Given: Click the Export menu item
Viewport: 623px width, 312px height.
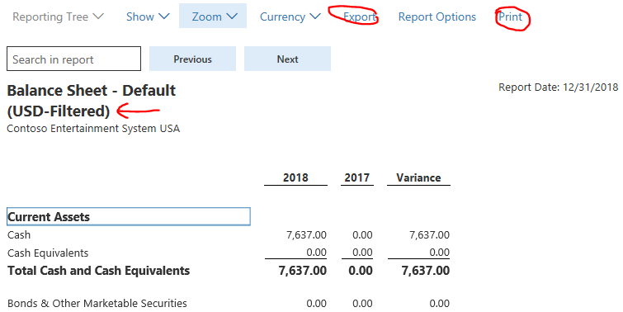Looking at the screenshot, I should pos(359,17).
